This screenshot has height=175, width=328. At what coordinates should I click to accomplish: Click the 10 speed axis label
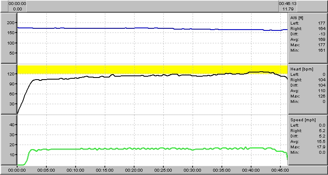click(12, 155)
